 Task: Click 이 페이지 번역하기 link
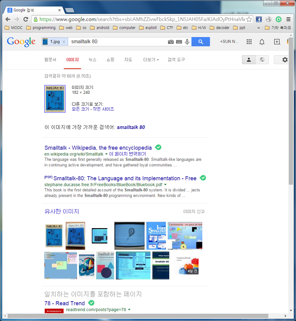tap(127, 154)
